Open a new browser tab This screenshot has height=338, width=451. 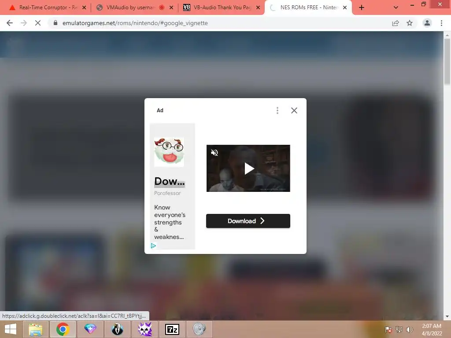(362, 7)
